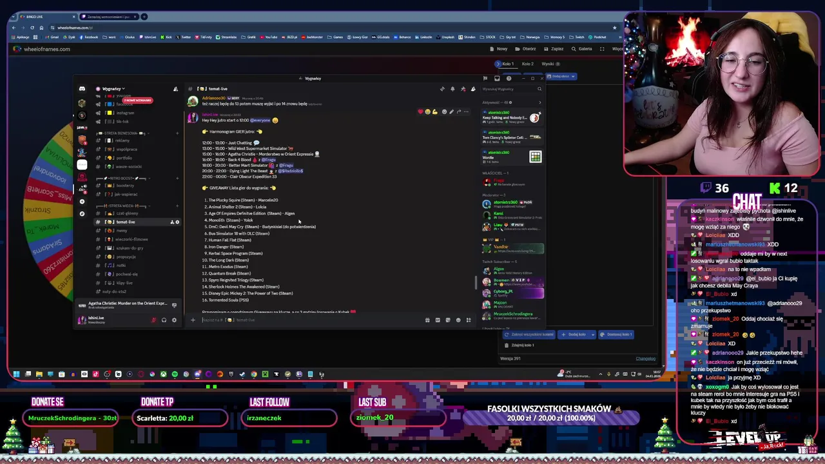Screen dimensions: 825x464
Task: Click laughing emoji reaction on hovered message
Action: [x=428, y=111]
